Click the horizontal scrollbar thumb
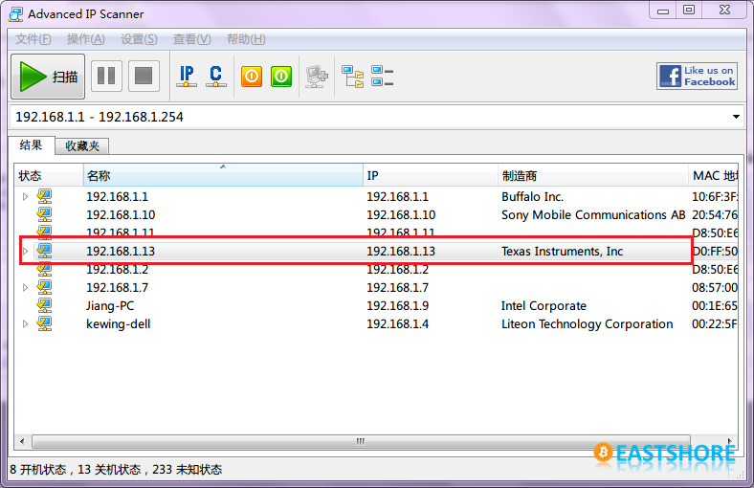This screenshot has height=488, width=754. [x=361, y=441]
